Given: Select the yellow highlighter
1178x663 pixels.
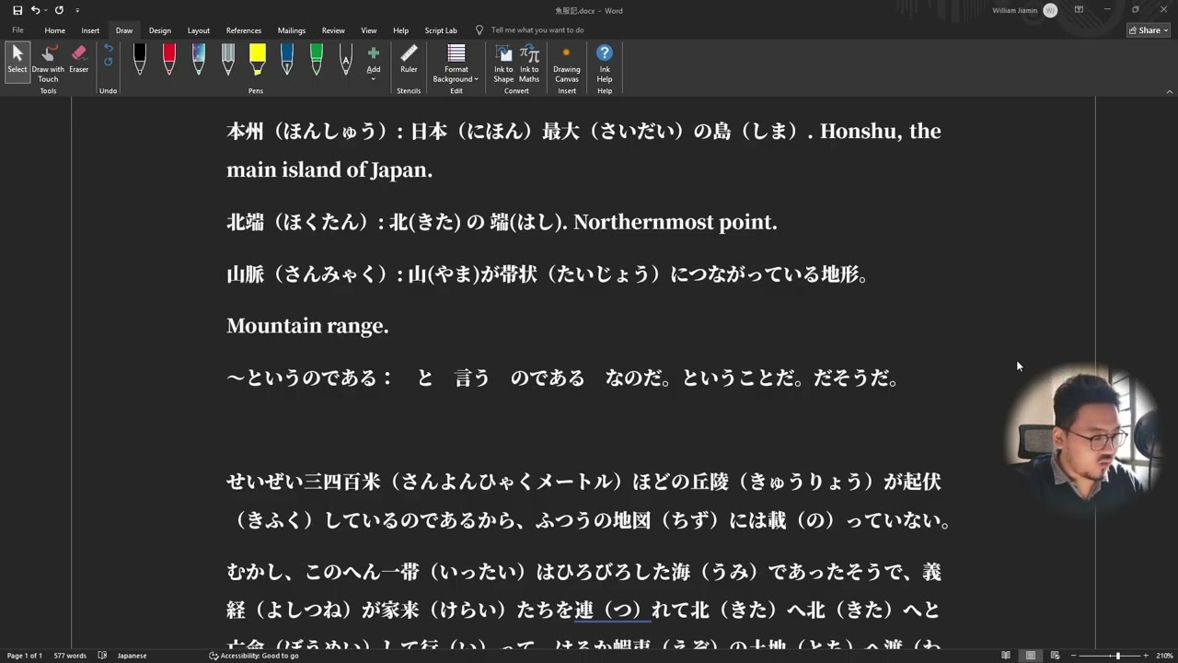Looking at the screenshot, I should (x=258, y=60).
